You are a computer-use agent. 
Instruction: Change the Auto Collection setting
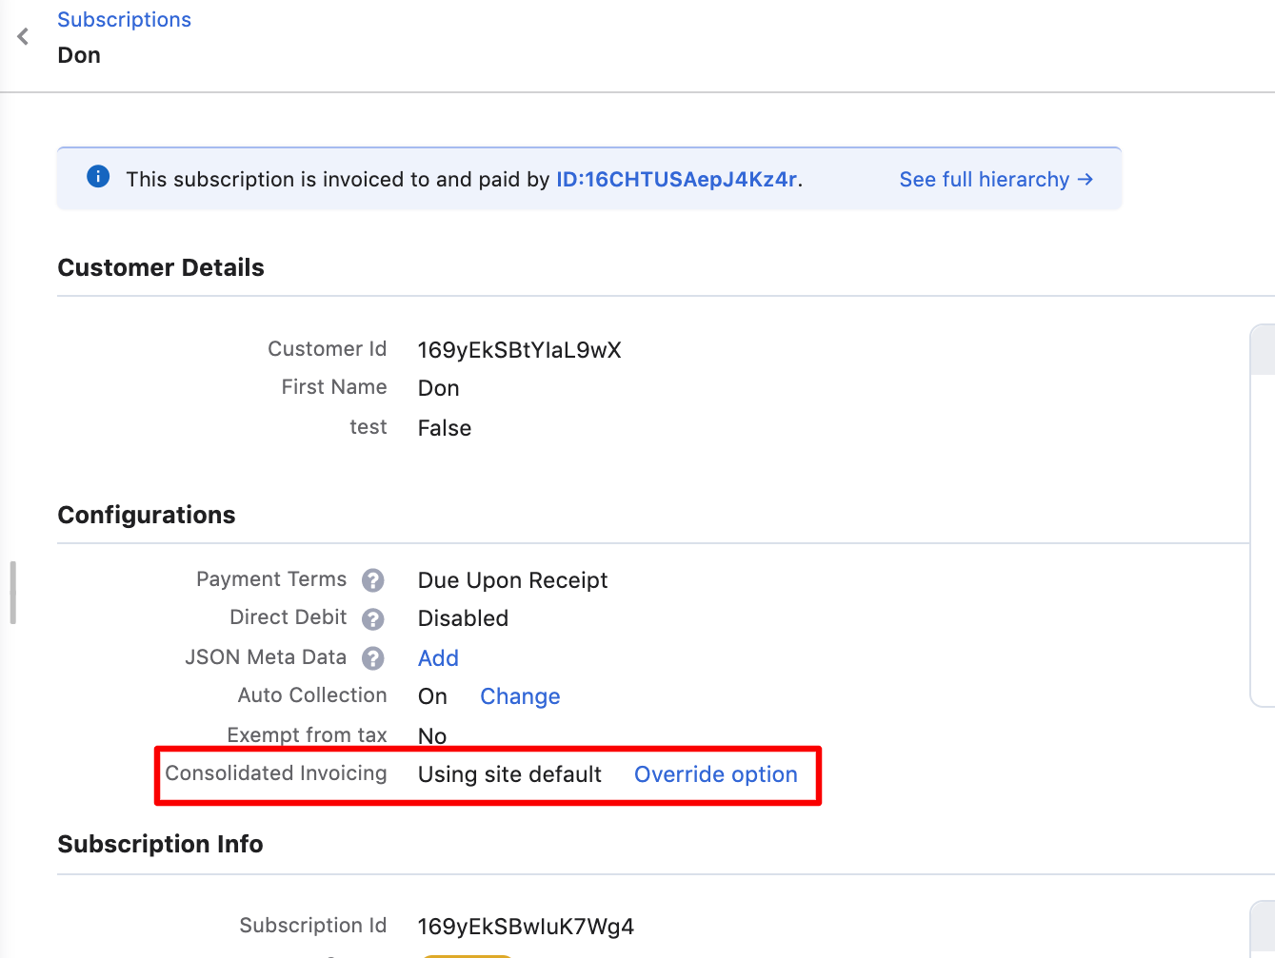click(x=520, y=696)
